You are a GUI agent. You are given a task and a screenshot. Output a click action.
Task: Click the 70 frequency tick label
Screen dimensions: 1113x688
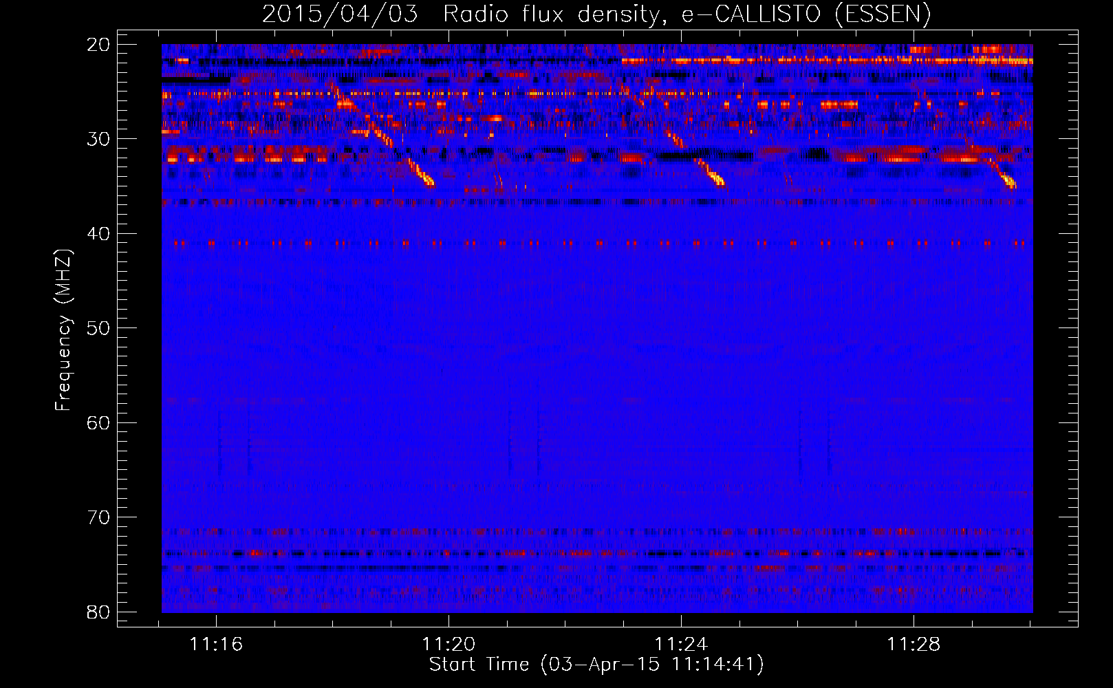point(98,517)
